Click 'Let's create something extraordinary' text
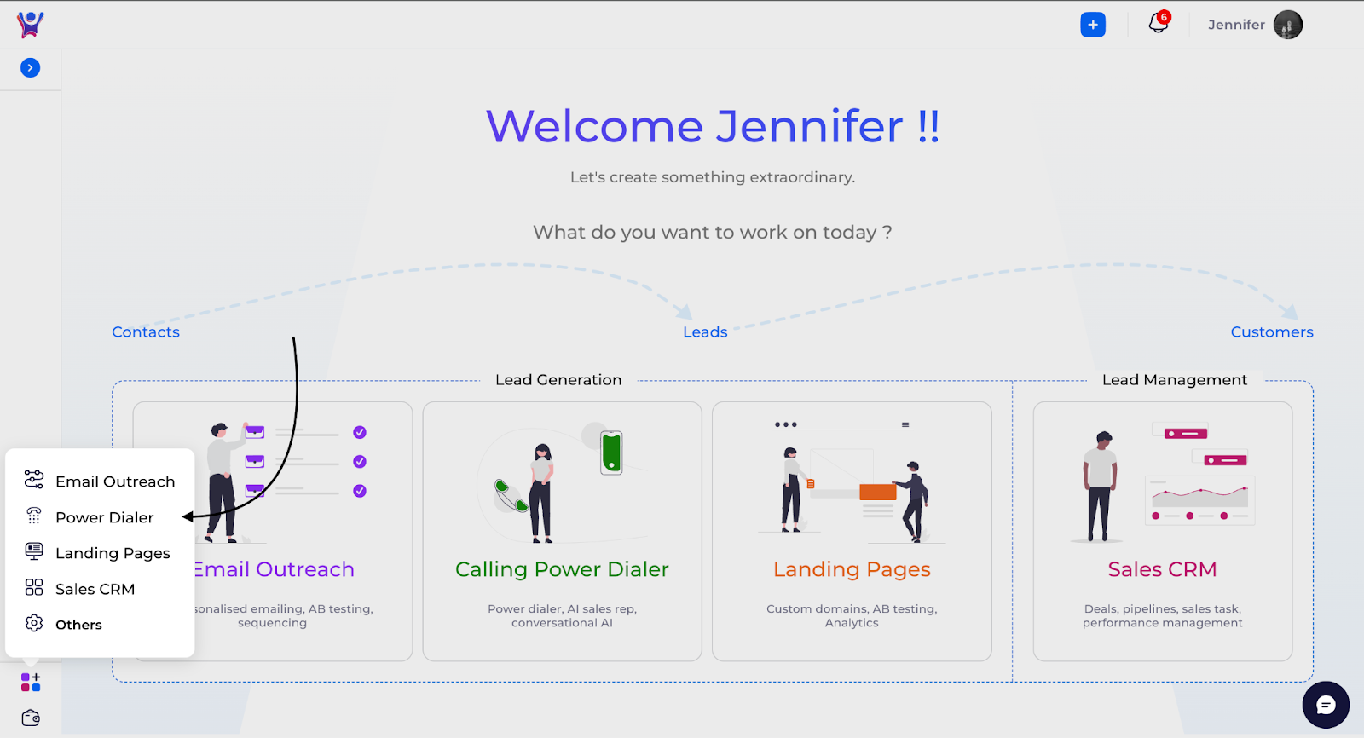Screen dimensions: 1364x738 713,177
